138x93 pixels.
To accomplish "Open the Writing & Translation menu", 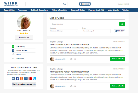I will (x=59, y=10).
